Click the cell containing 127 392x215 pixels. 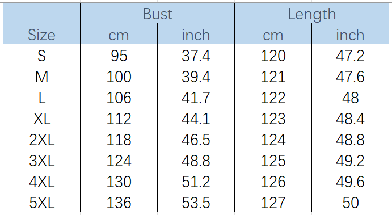click(x=273, y=202)
